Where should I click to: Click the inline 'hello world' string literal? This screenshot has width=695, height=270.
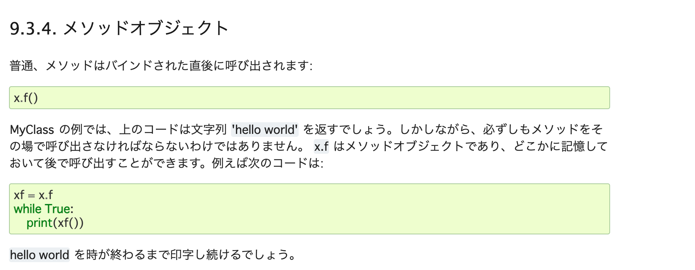pos(265,130)
